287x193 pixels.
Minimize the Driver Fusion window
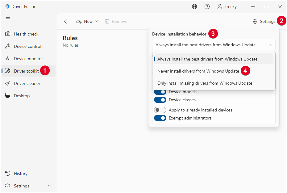[253, 6]
